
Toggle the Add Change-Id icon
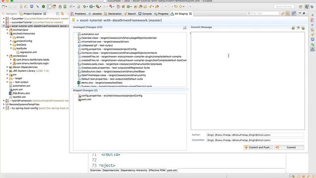click(303, 28)
